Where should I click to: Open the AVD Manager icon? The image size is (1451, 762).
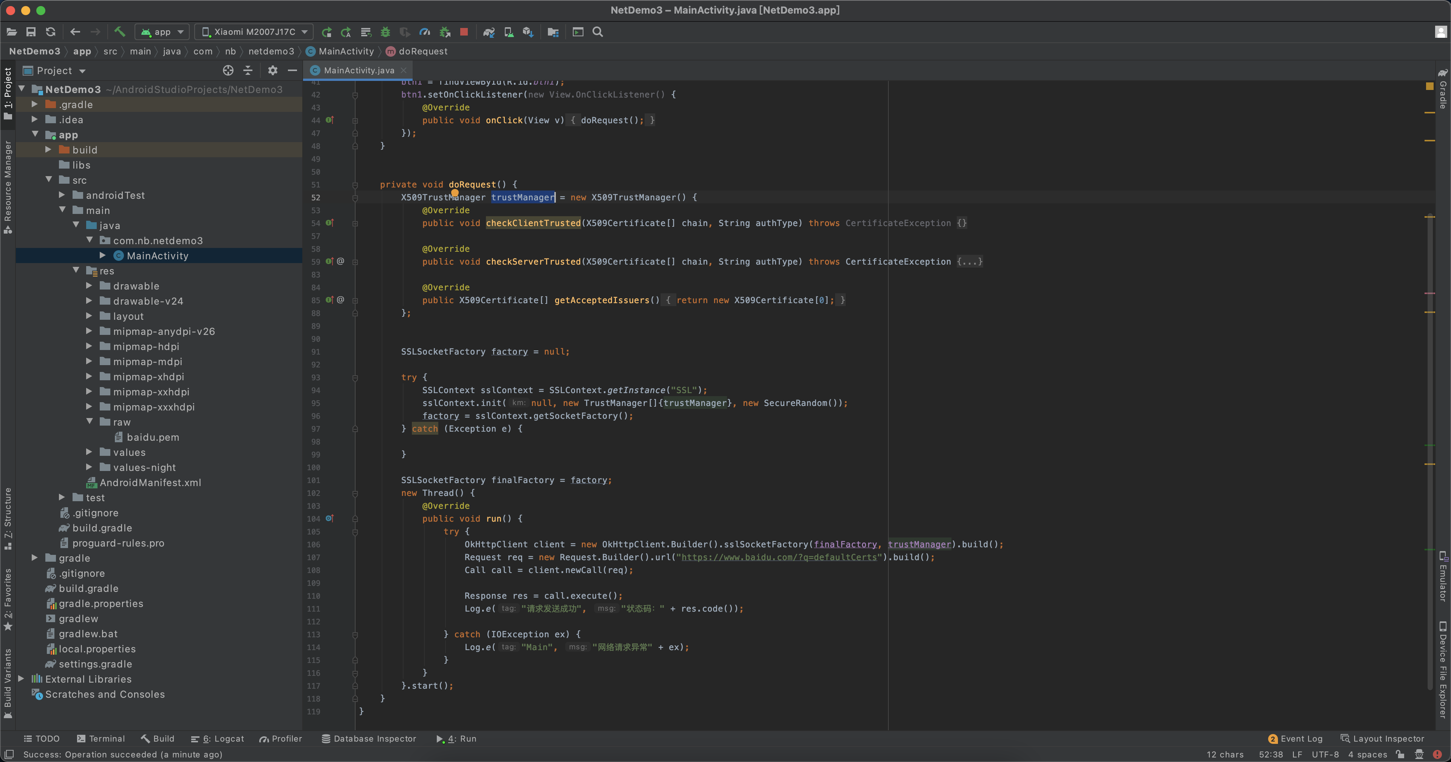click(509, 32)
